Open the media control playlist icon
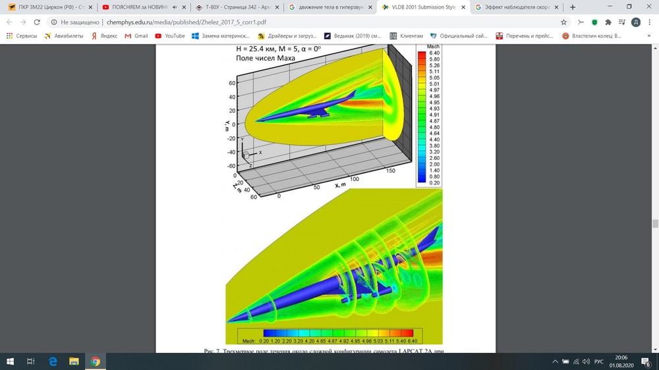This screenshot has height=370, width=659. coord(622,22)
